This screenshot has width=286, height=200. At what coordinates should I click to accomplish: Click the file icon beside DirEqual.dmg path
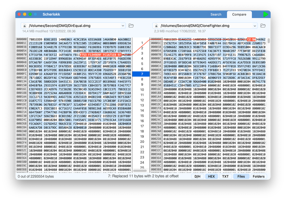(x=25, y=26)
